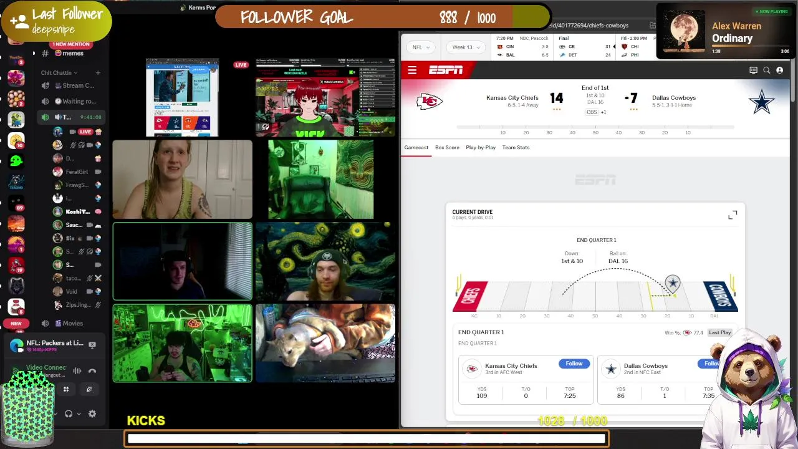This screenshot has width=798, height=449.
Task: Click the green ghost server icon
Action: coord(16,161)
